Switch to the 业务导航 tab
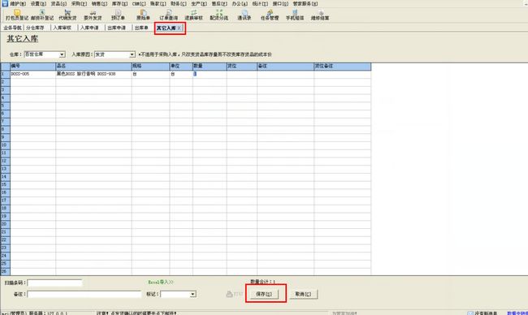 pos(12,28)
